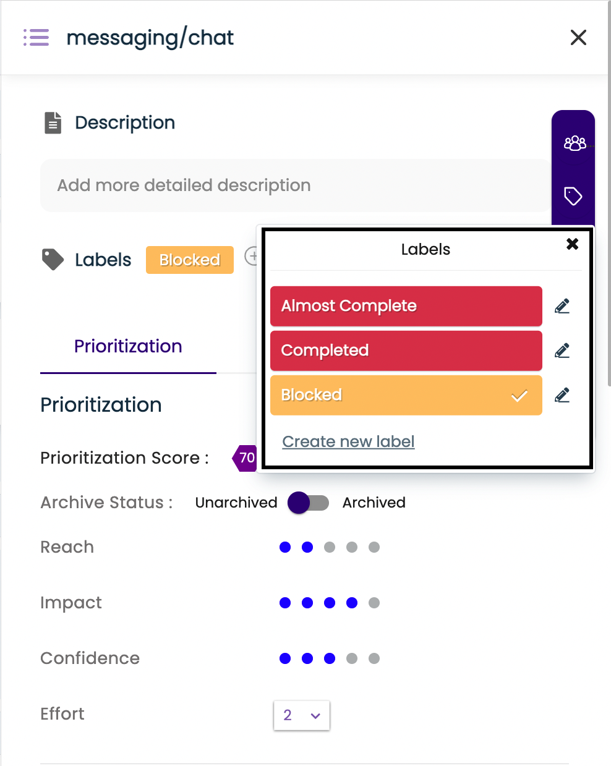The height and width of the screenshot is (766, 611).
Task: Deselect the checked Blocked label option
Action: pyautogui.click(x=406, y=395)
